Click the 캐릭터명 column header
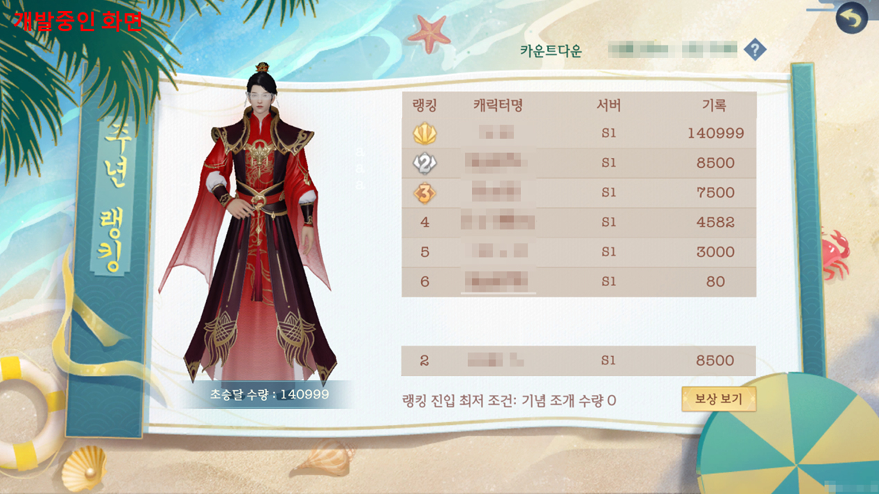 (x=498, y=105)
